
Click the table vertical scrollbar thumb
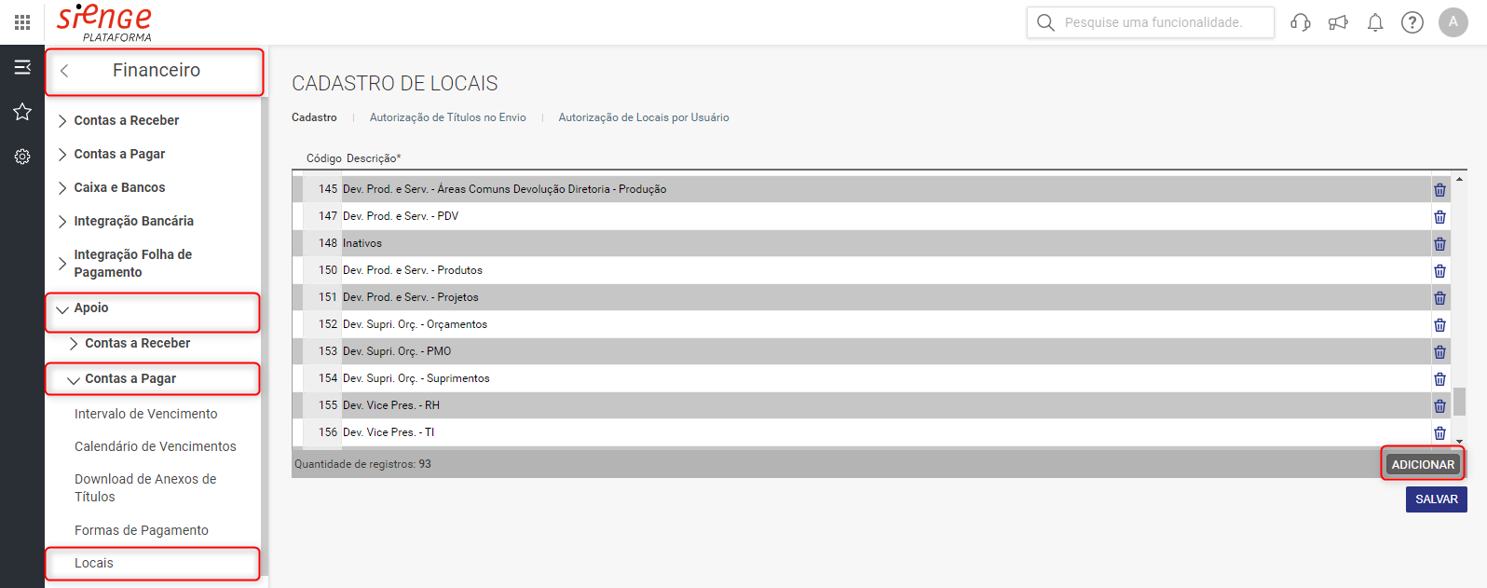pyautogui.click(x=1459, y=402)
